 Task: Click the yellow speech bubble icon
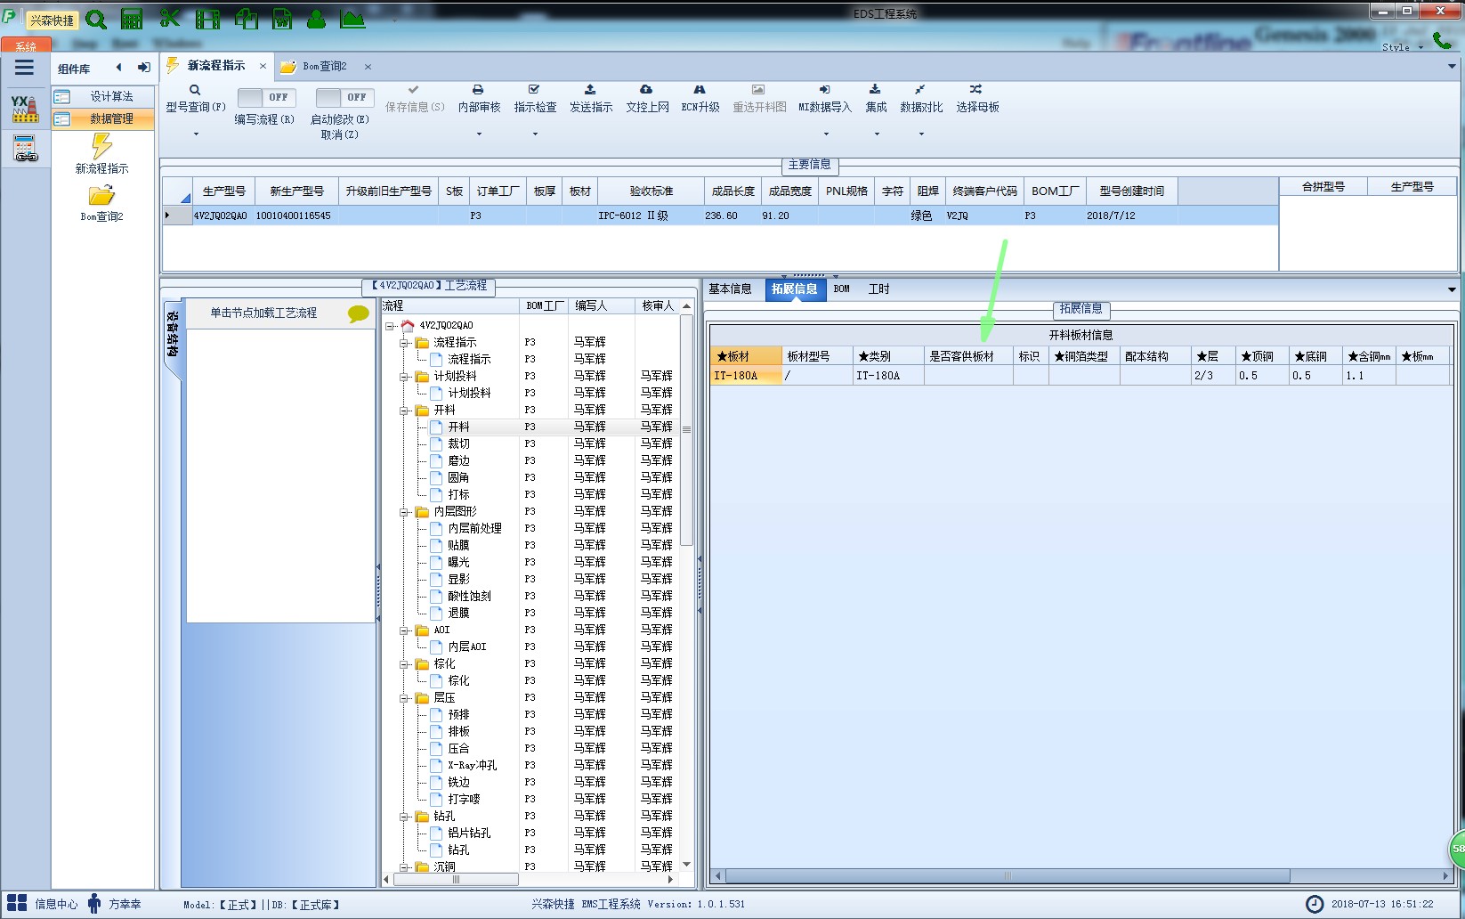tap(359, 313)
